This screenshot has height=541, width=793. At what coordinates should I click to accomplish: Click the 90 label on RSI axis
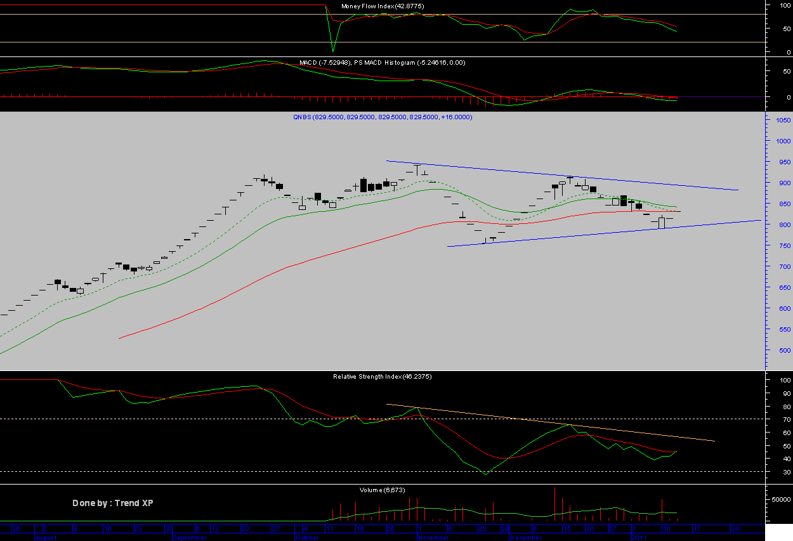coord(785,393)
